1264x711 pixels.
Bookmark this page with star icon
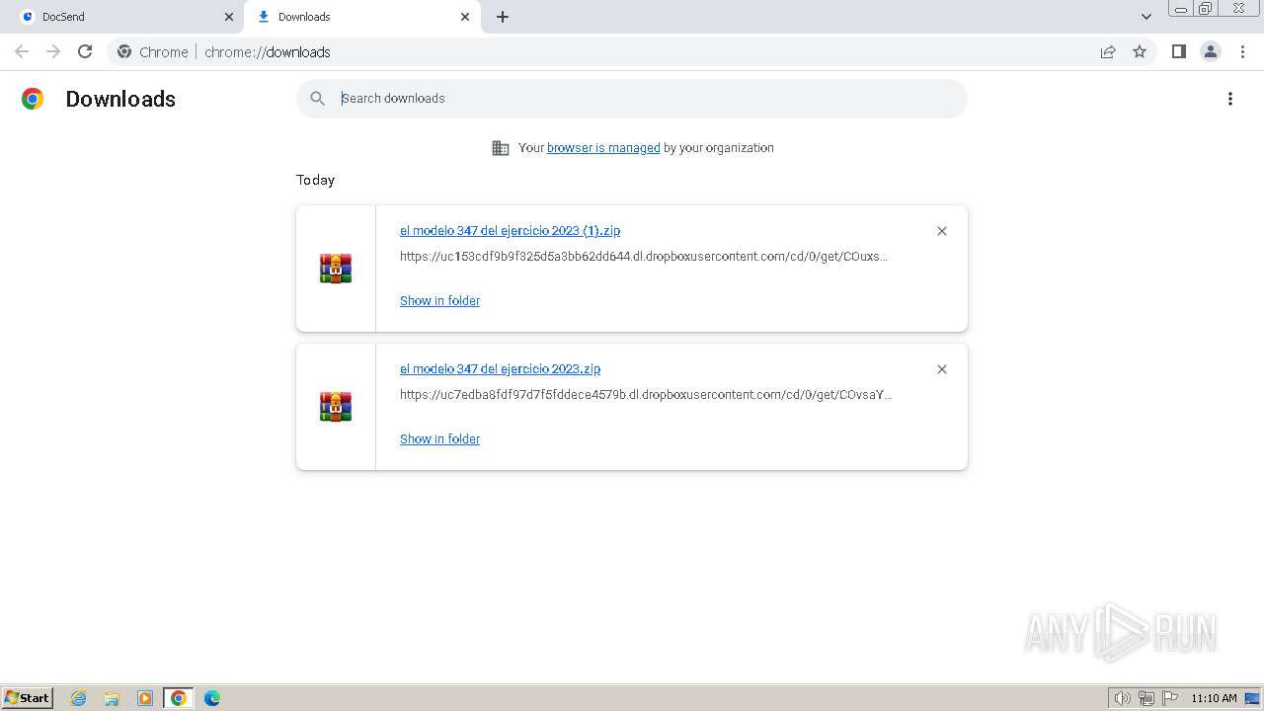pyautogui.click(x=1140, y=51)
